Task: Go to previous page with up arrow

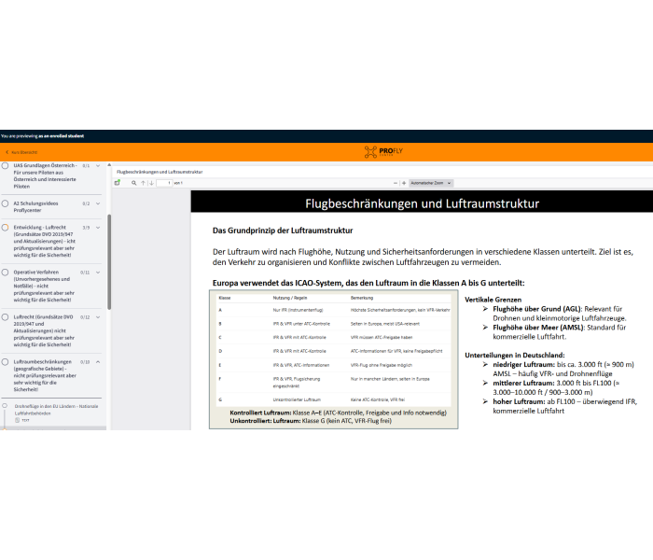Action: tap(143, 183)
